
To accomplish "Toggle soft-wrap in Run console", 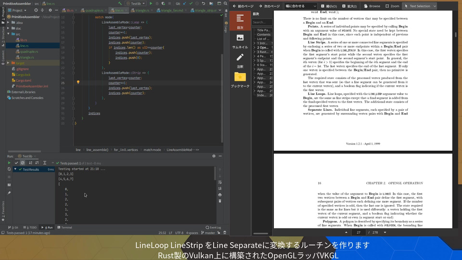I will click(x=220, y=182).
